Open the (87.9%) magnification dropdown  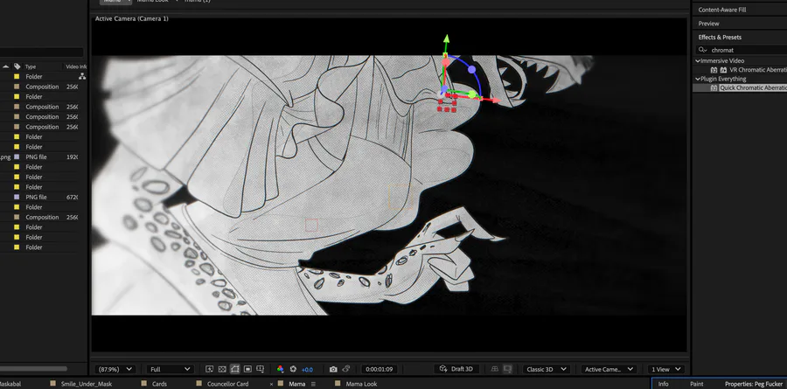click(x=115, y=369)
